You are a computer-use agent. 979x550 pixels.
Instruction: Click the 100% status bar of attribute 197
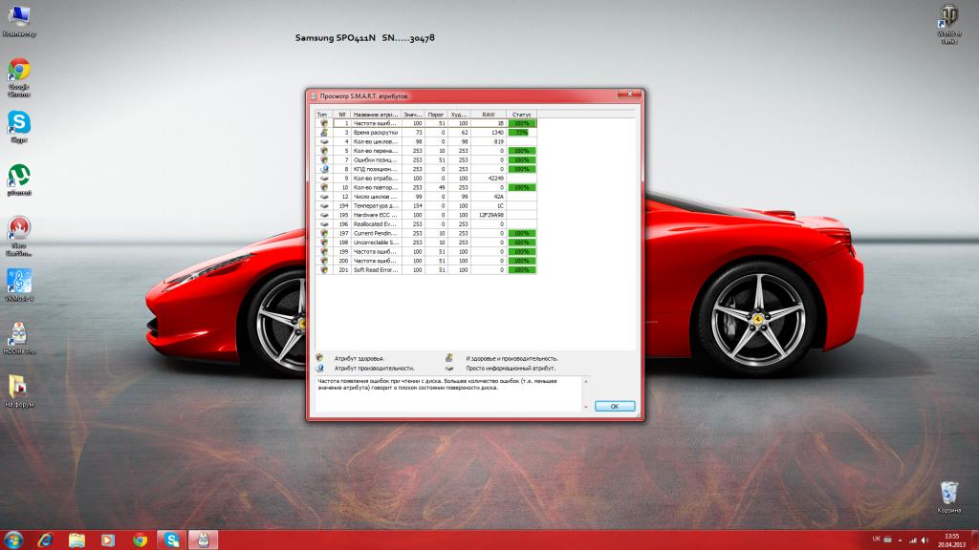click(x=521, y=233)
